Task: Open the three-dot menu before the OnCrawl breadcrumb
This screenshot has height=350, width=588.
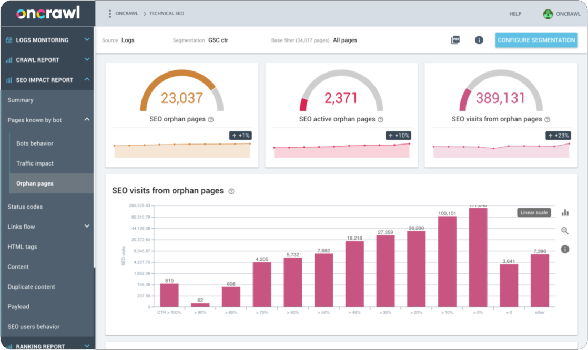Action: 109,14
